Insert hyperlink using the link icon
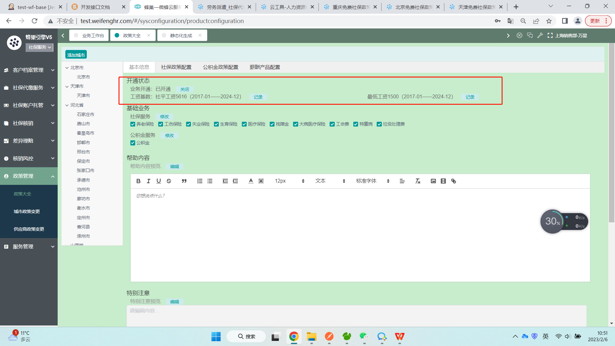This screenshot has height=346, width=615. (x=454, y=181)
